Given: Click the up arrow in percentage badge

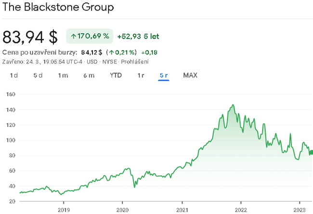Looking at the screenshot, I should coord(74,36).
